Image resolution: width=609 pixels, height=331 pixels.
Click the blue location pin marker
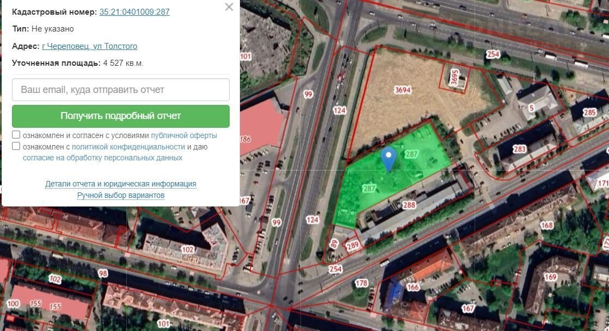point(389,159)
